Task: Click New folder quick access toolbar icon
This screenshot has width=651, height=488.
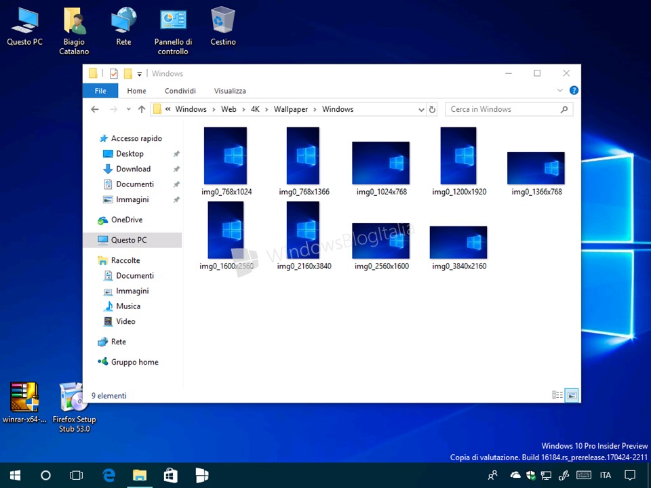Action: (x=128, y=74)
